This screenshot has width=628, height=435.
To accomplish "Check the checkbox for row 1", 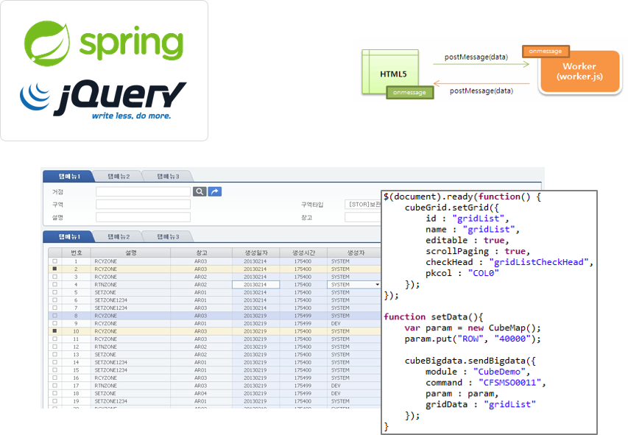I will [54, 261].
